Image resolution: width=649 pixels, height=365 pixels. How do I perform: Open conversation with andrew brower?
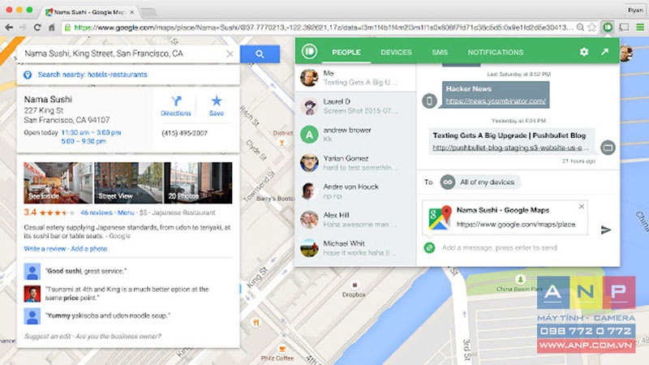click(355, 135)
